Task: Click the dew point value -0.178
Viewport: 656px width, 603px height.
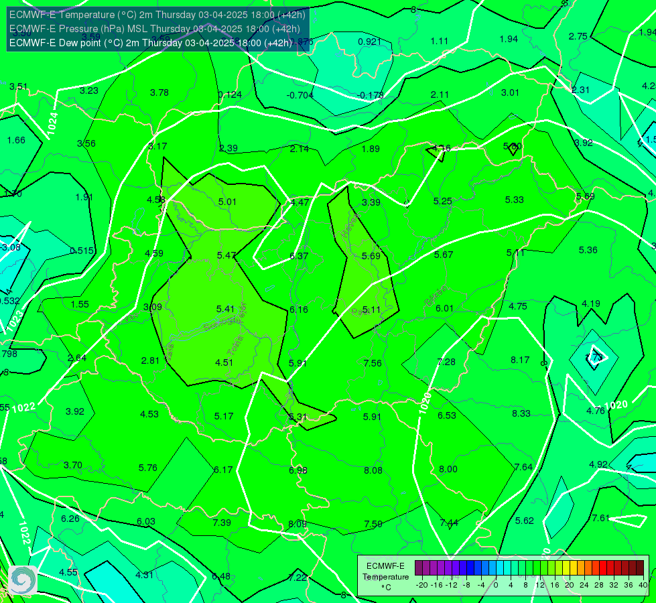Action: click(371, 95)
